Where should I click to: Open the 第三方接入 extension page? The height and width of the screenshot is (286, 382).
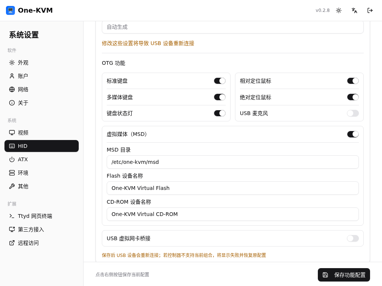(42, 229)
